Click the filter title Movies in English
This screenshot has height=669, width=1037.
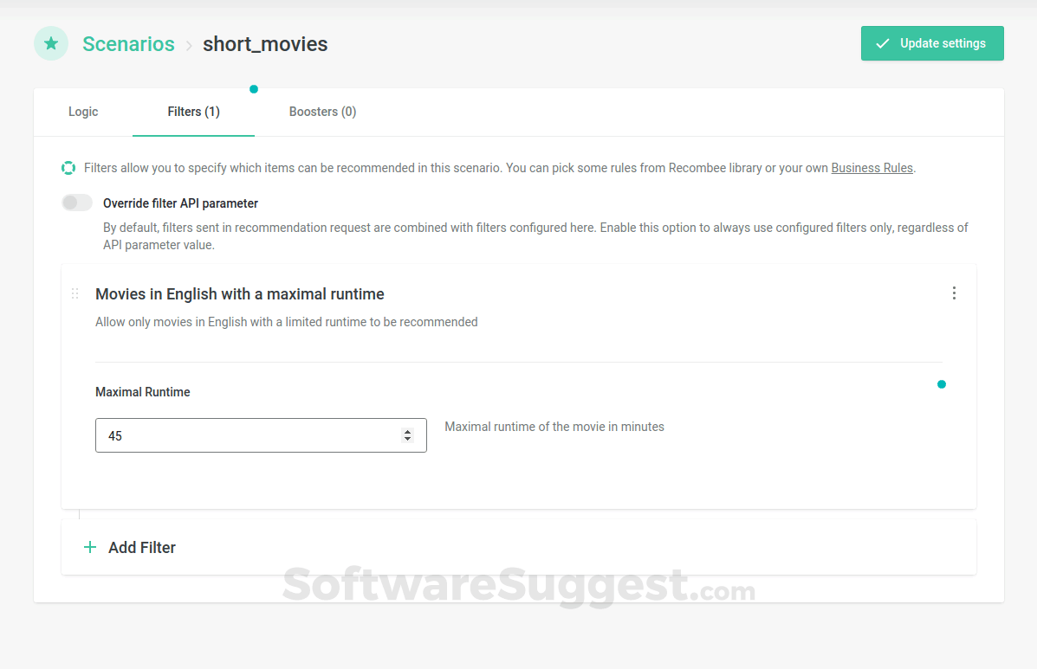pyautogui.click(x=240, y=294)
